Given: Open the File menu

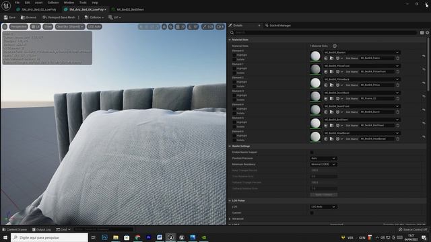Looking at the screenshot, I should coord(17,3).
